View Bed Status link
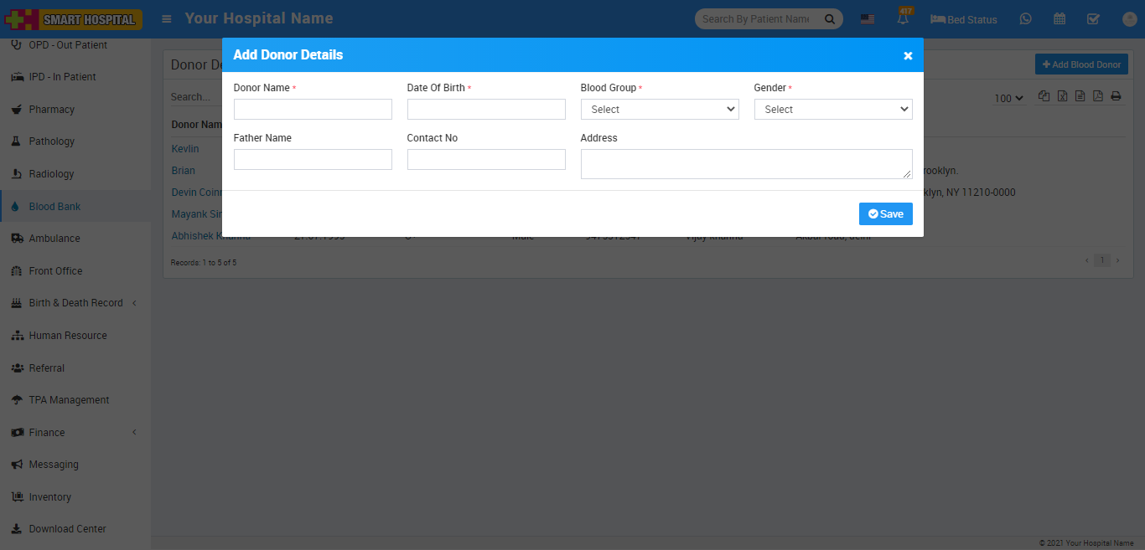Viewport: 1145px width, 550px height. [x=964, y=19]
